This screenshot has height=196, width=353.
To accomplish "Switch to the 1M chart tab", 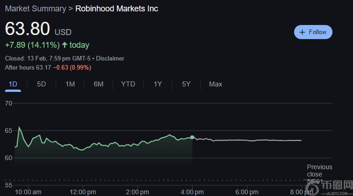I will [x=70, y=84].
